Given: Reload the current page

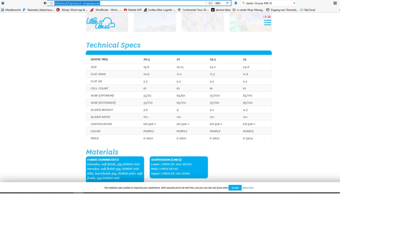Looking at the screenshot, I should coord(227,3).
